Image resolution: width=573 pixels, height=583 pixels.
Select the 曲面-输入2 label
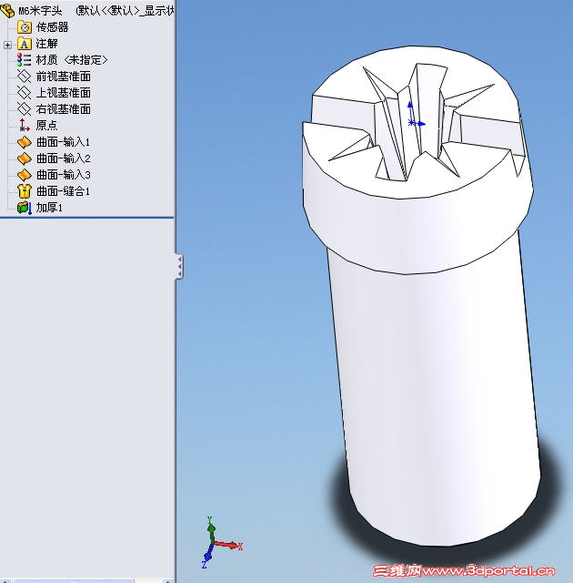63,159
